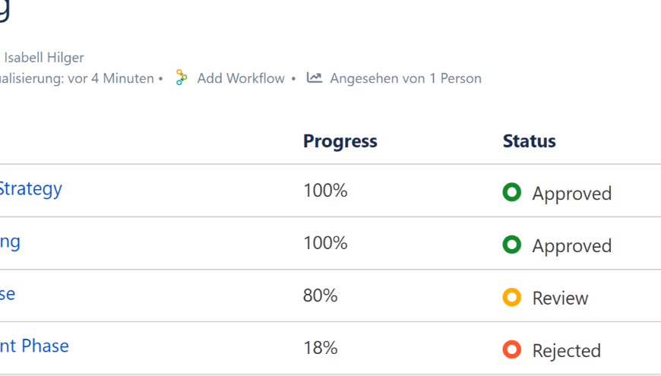Click the yellow Review status circle

click(x=512, y=298)
